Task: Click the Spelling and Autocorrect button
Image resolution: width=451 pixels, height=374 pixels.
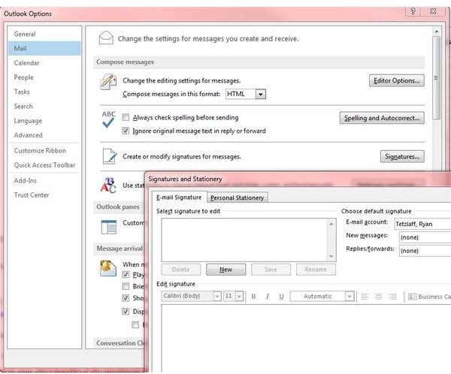Action: [382, 118]
